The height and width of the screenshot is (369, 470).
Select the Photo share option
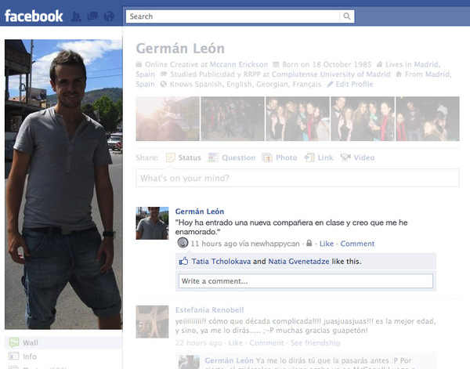[x=286, y=157]
